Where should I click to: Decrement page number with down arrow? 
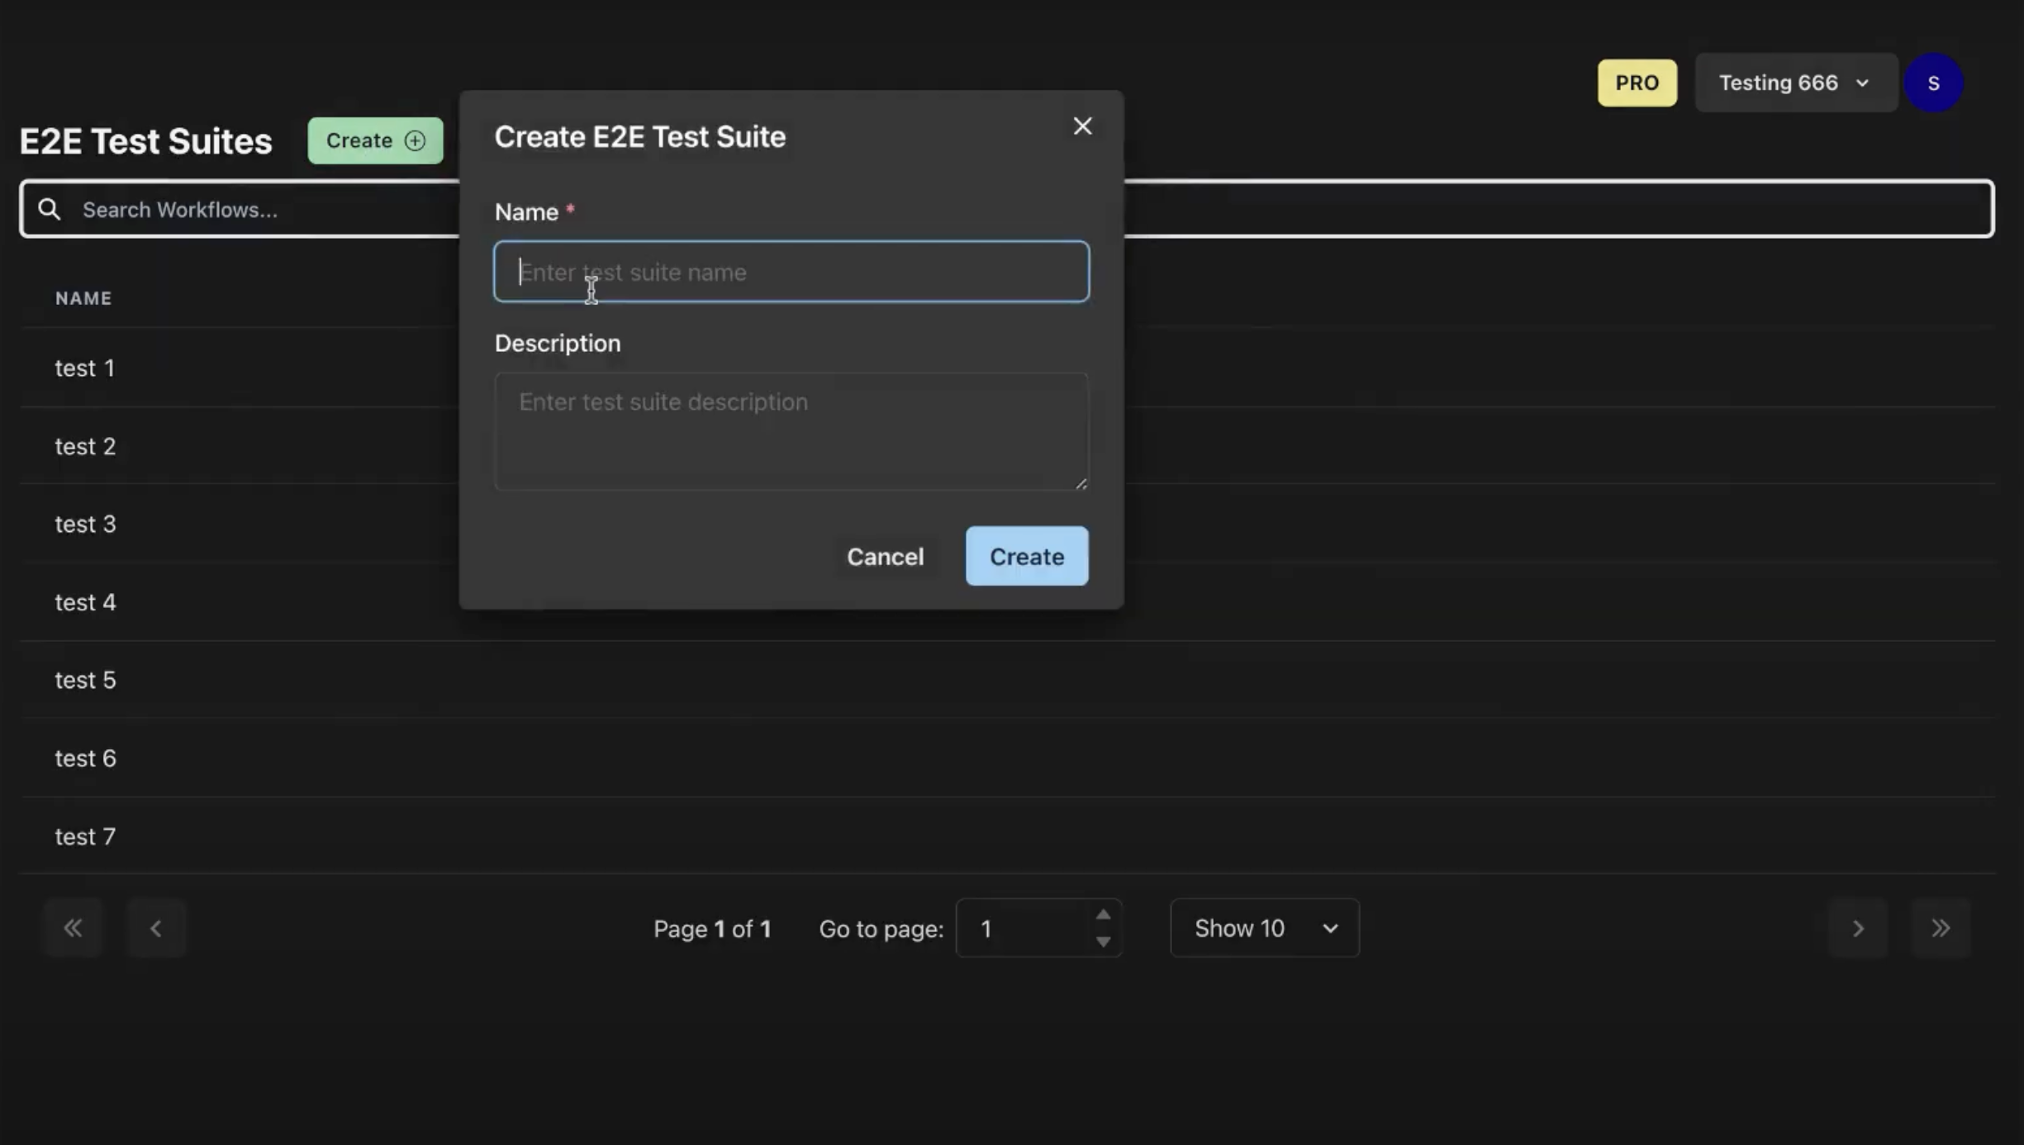pyautogui.click(x=1103, y=942)
